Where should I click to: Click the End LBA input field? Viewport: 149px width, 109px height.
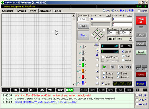122,19
